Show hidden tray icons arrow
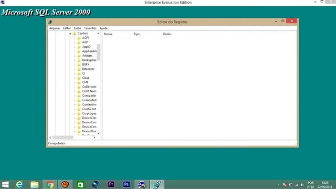This screenshot has height=189, width=336. [x=278, y=185]
